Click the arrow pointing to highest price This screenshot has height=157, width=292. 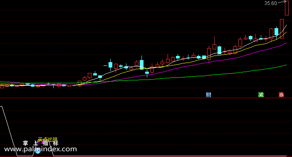pyautogui.click(x=282, y=2)
